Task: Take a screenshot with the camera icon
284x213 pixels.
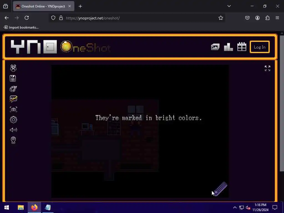Action: [x=13, y=109]
